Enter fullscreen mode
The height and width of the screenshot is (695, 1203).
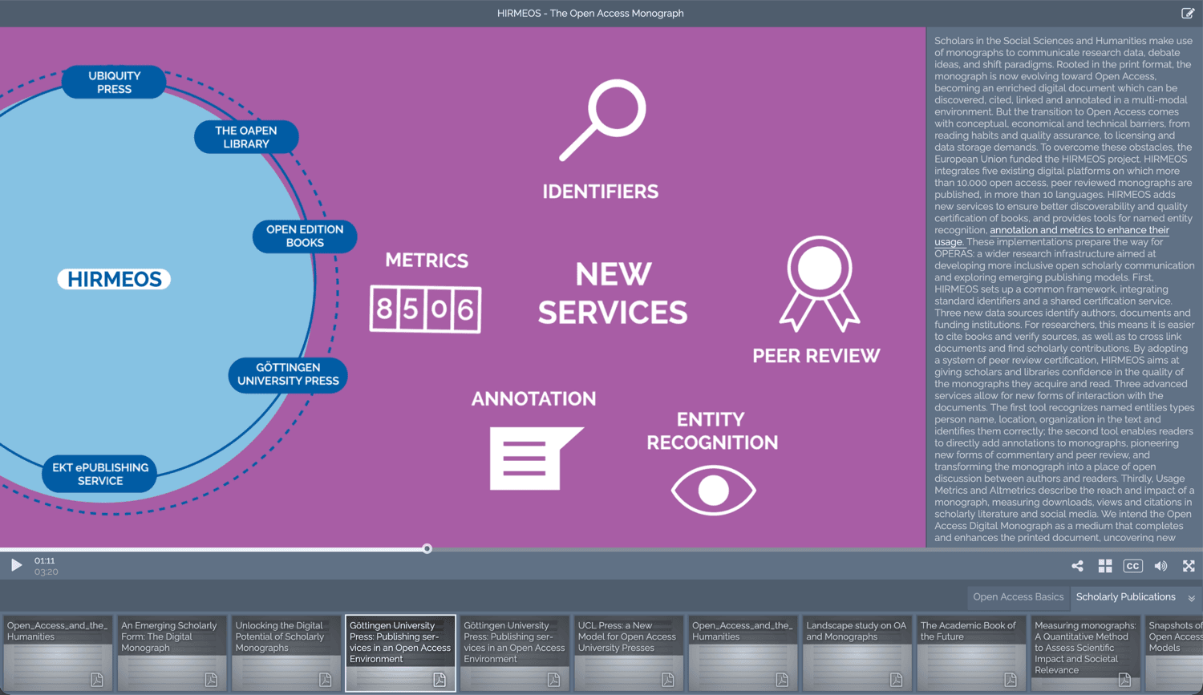click(x=1189, y=566)
